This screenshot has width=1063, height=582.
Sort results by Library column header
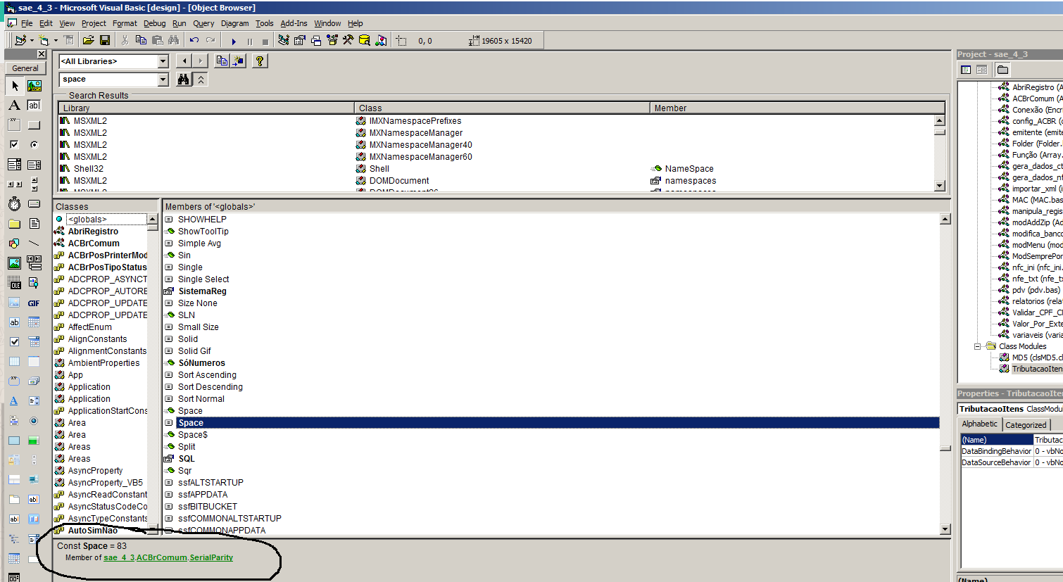[206, 108]
